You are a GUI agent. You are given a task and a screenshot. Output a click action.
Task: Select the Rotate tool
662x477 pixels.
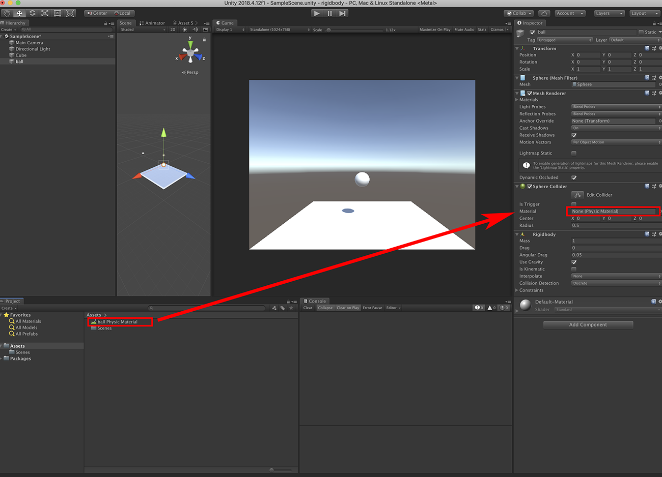pos(32,13)
